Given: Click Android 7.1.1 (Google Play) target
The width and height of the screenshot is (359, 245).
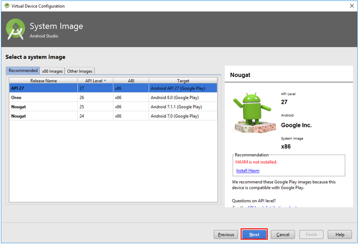Looking at the screenshot, I should [176, 107].
